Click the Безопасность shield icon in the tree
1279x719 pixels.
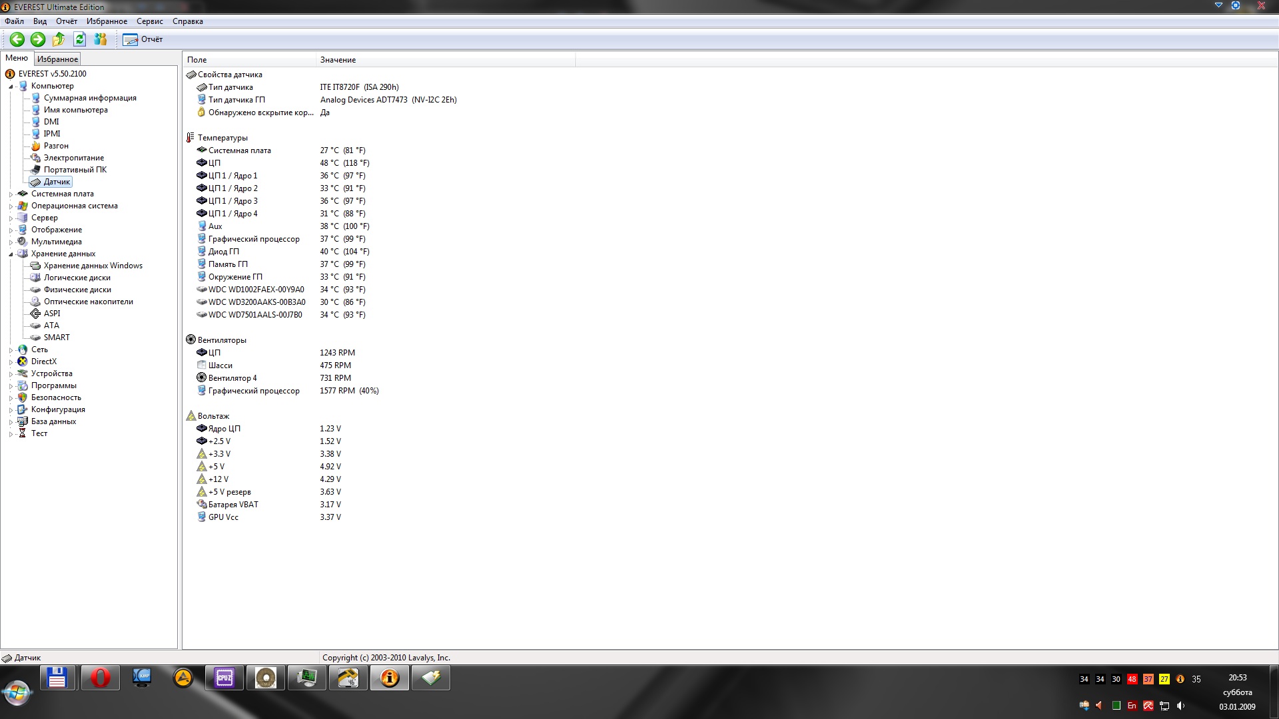(x=23, y=397)
